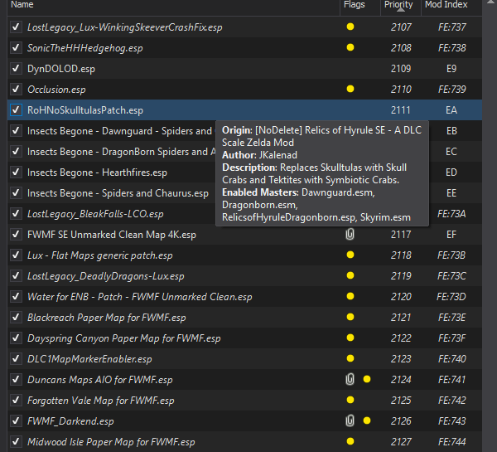Disable Insects Begone - Hearthfires.esp checkbox
The height and width of the screenshot is (452, 497).
(x=16, y=173)
